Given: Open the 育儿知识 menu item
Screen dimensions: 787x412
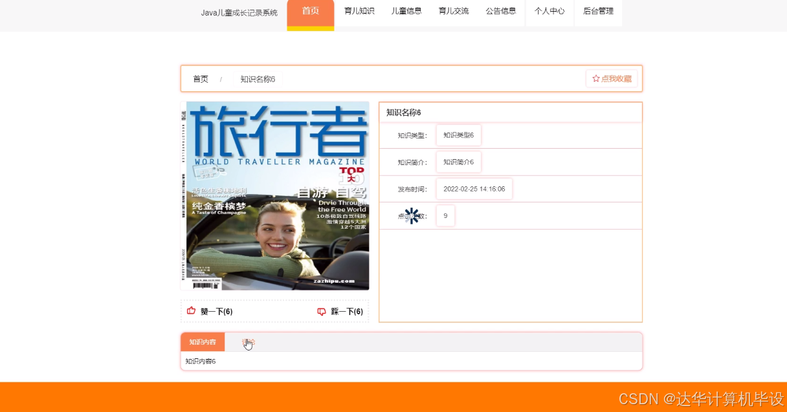Looking at the screenshot, I should tap(359, 12).
